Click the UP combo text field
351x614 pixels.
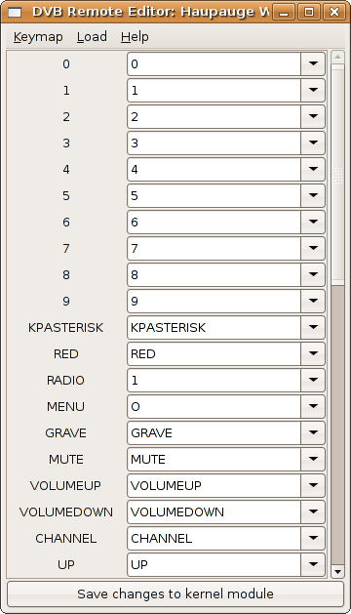click(x=214, y=564)
